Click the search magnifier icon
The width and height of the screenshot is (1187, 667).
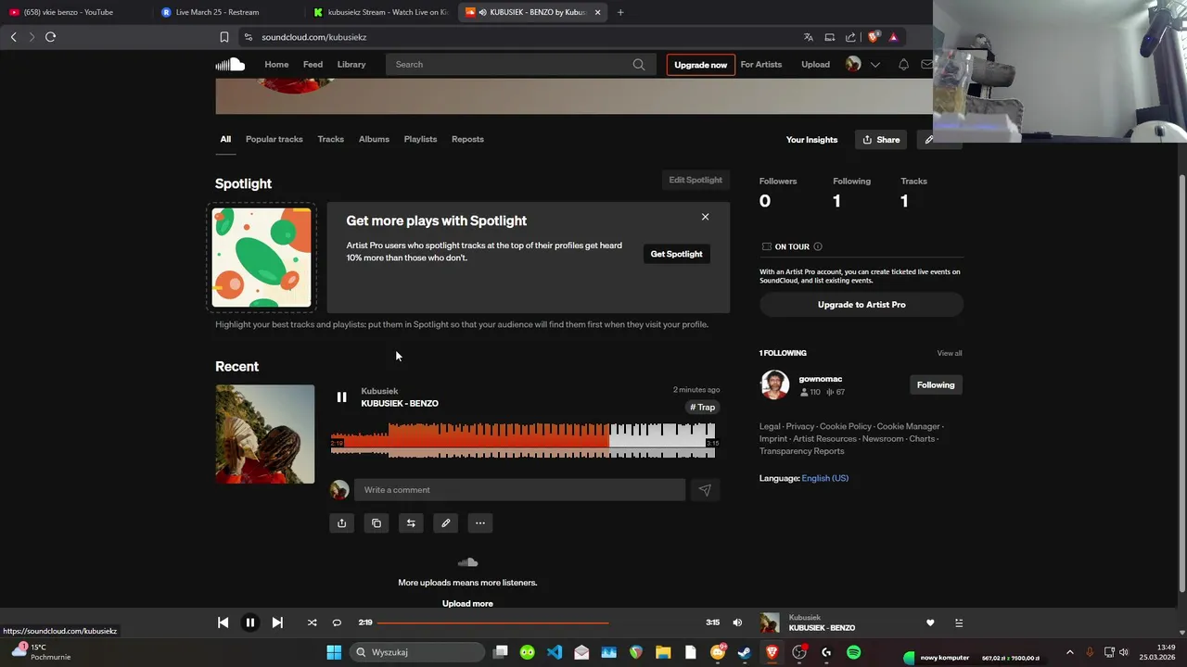pos(639,64)
